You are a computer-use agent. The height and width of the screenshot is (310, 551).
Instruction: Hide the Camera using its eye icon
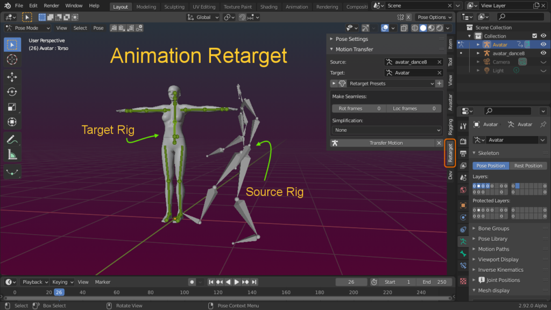click(543, 62)
